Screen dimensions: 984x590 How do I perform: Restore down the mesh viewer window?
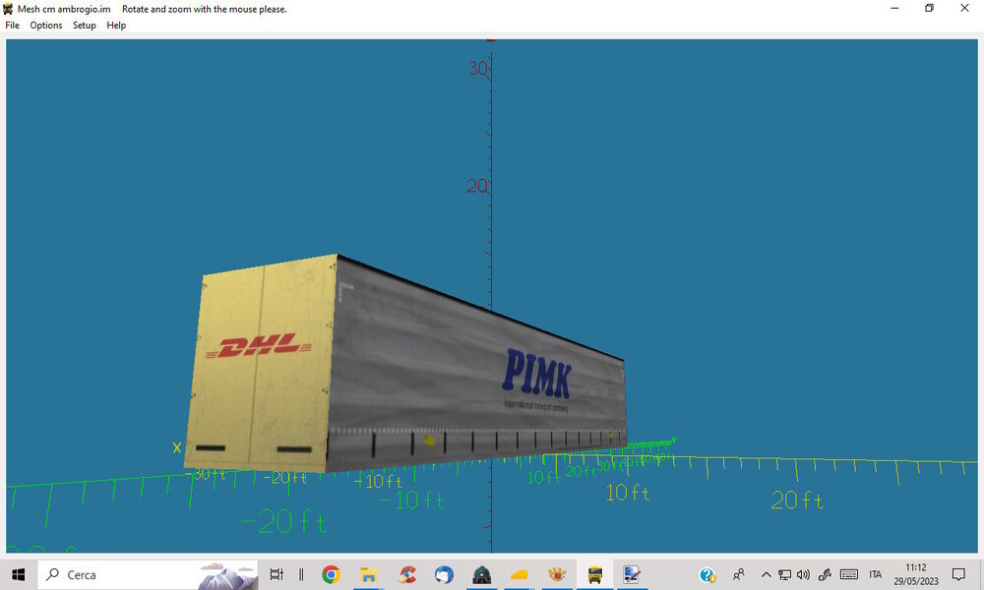click(x=930, y=8)
